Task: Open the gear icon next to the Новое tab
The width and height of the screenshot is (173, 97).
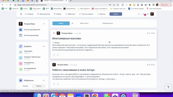Action: coord(72,23)
